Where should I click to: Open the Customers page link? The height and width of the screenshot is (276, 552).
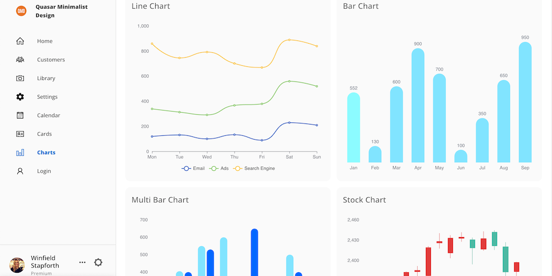[x=51, y=60]
